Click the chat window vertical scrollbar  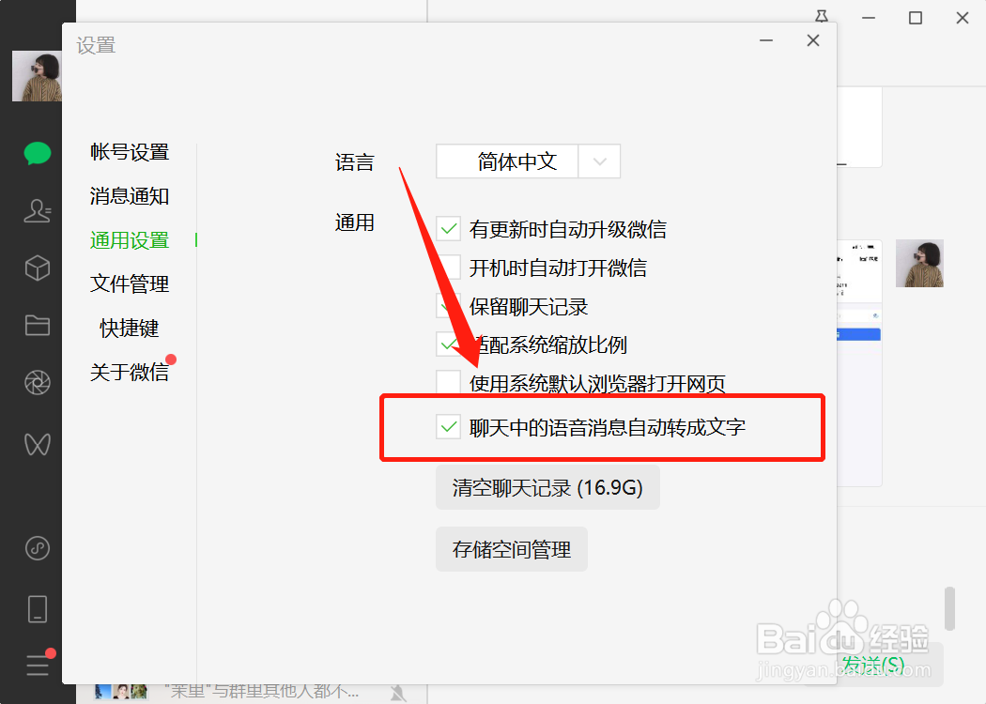(949, 608)
